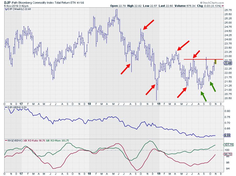Click the JdK RS-Ratio 98.70 legend
The image size is (236, 176).
(34, 141)
